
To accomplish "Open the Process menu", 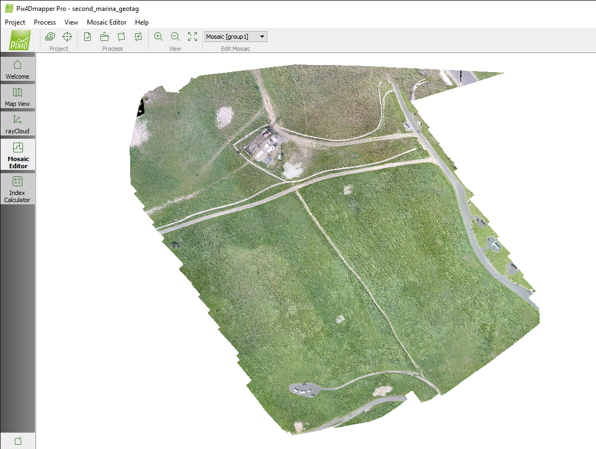I will (x=45, y=22).
